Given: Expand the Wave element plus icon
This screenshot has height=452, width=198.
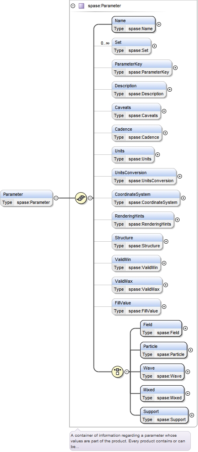Looking at the screenshot, I should click(x=188, y=372).
